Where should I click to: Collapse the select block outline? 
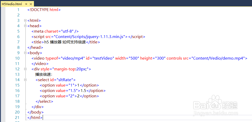point(25,80)
